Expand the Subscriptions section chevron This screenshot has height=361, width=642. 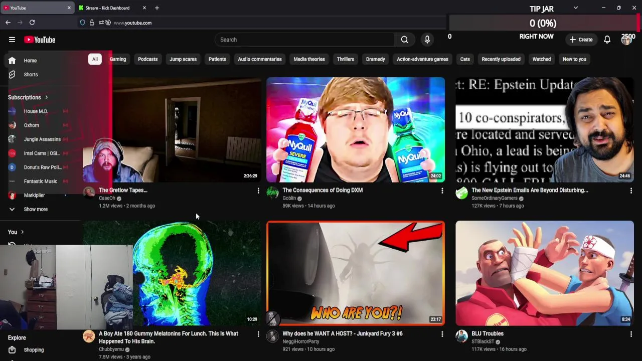point(46,97)
